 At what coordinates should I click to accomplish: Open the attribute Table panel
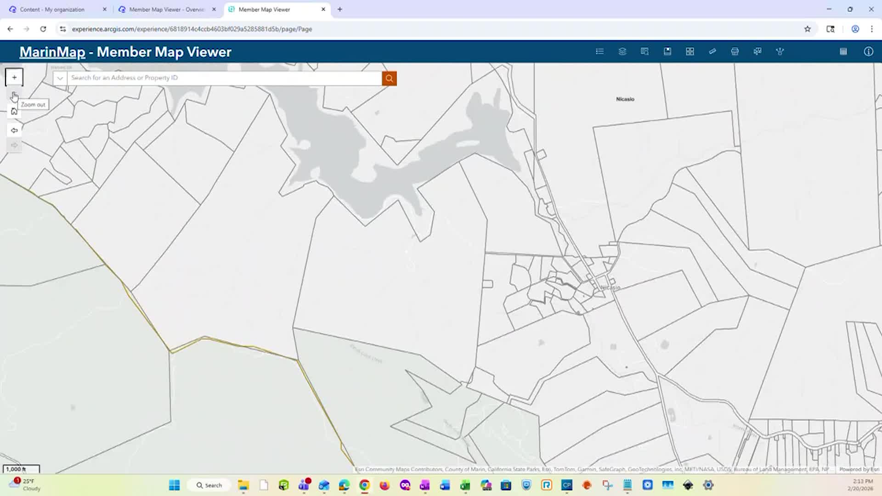point(843,51)
